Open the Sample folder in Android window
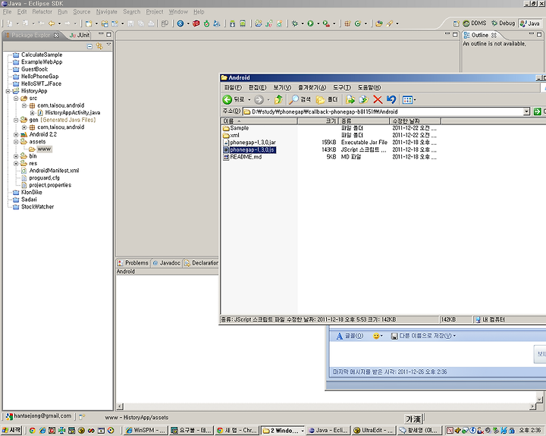The image size is (546, 436). point(236,128)
